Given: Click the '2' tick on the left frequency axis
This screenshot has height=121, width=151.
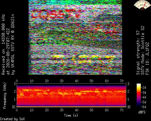Looking at the screenshot, I should pyautogui.click(x=15, y=91).
